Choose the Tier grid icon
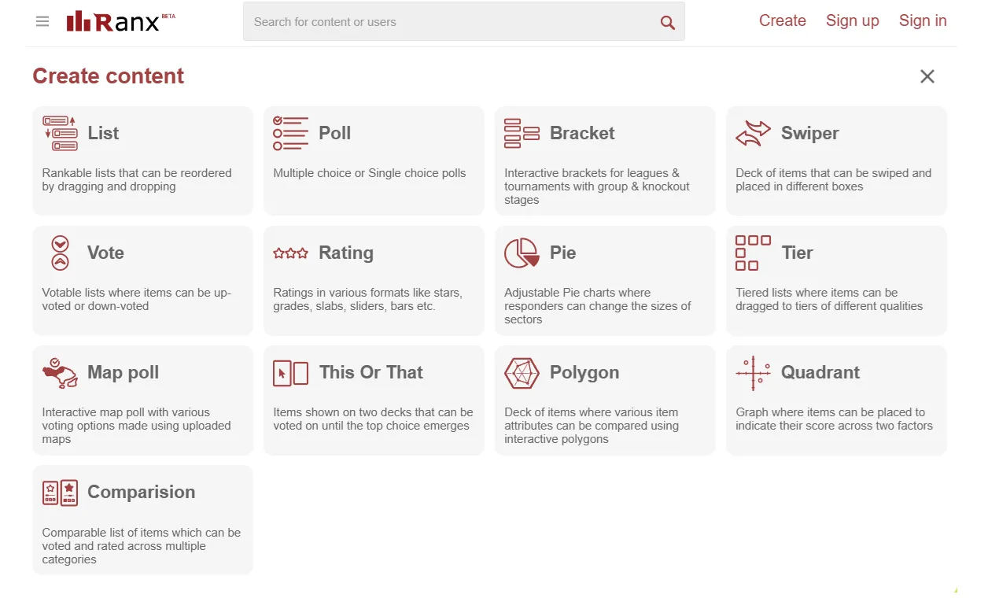 (x=753, y=253)
